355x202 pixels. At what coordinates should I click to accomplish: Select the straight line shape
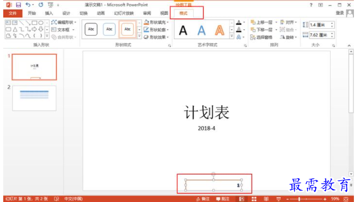21,23
